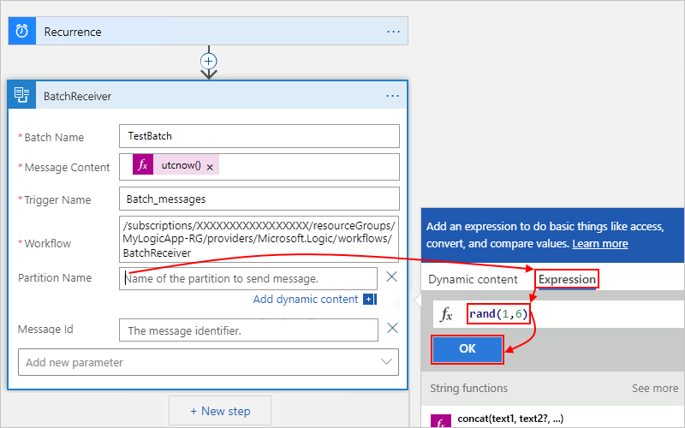Edit the Trigger Name Batch_messages field

coord(259,199)
